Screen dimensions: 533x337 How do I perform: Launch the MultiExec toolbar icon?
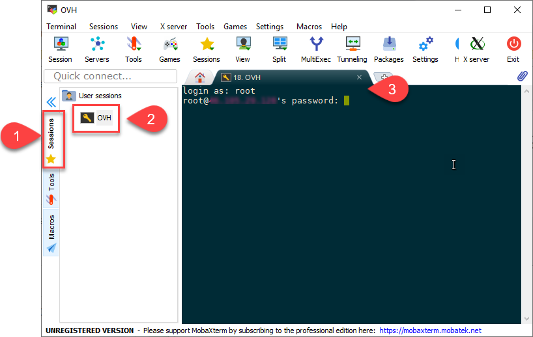point(316,49)
